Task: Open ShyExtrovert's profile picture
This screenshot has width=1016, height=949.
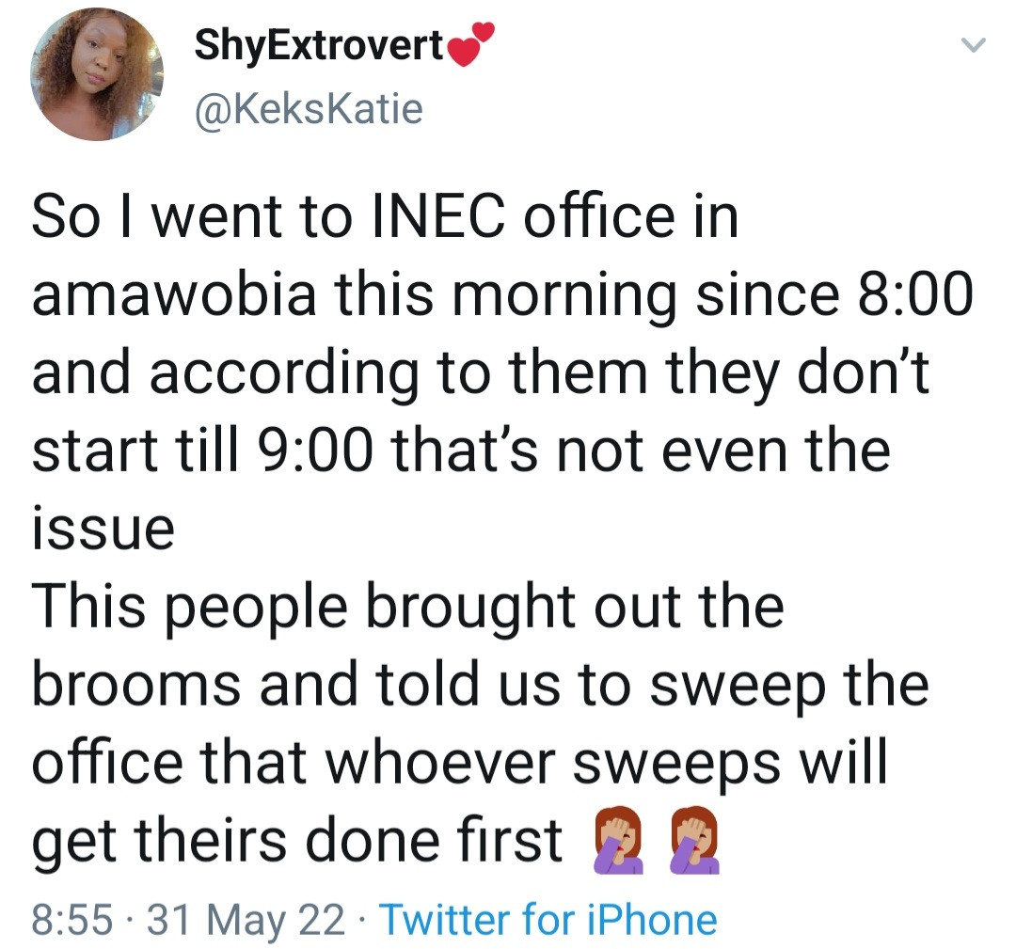Action: tap(96, 74)
